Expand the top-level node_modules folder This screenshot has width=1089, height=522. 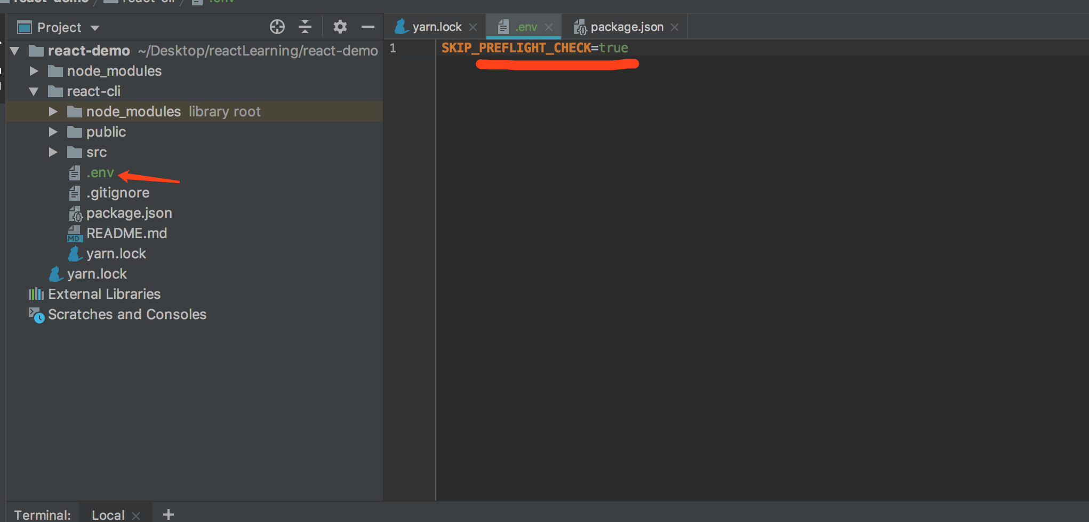click(34, 71)
